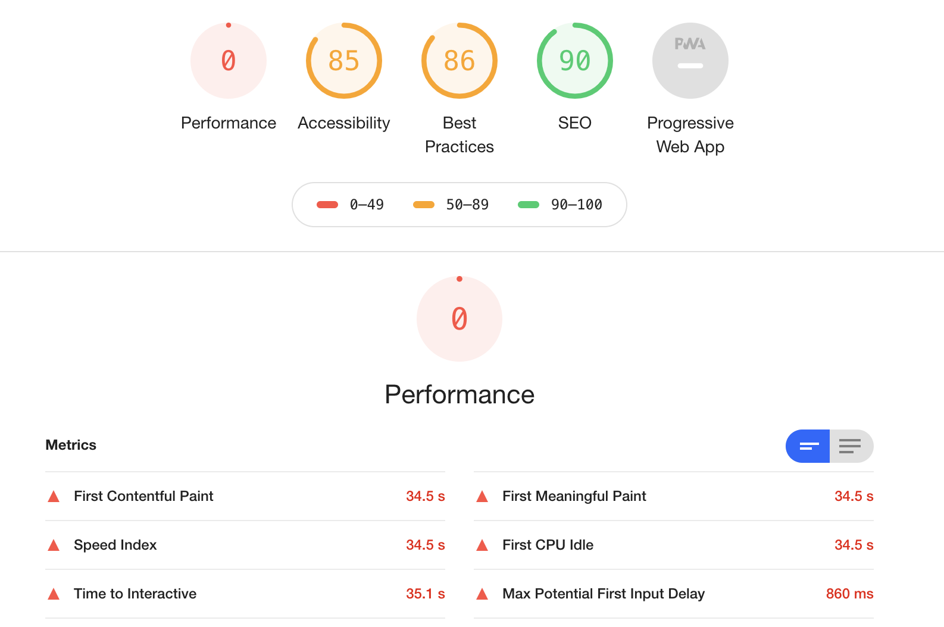Click the Progressive Web App label
This screenshot has width=944, height=627.
(690, 134)
